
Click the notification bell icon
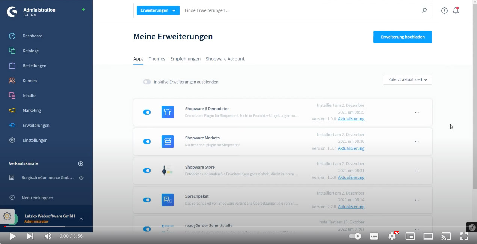456,10
